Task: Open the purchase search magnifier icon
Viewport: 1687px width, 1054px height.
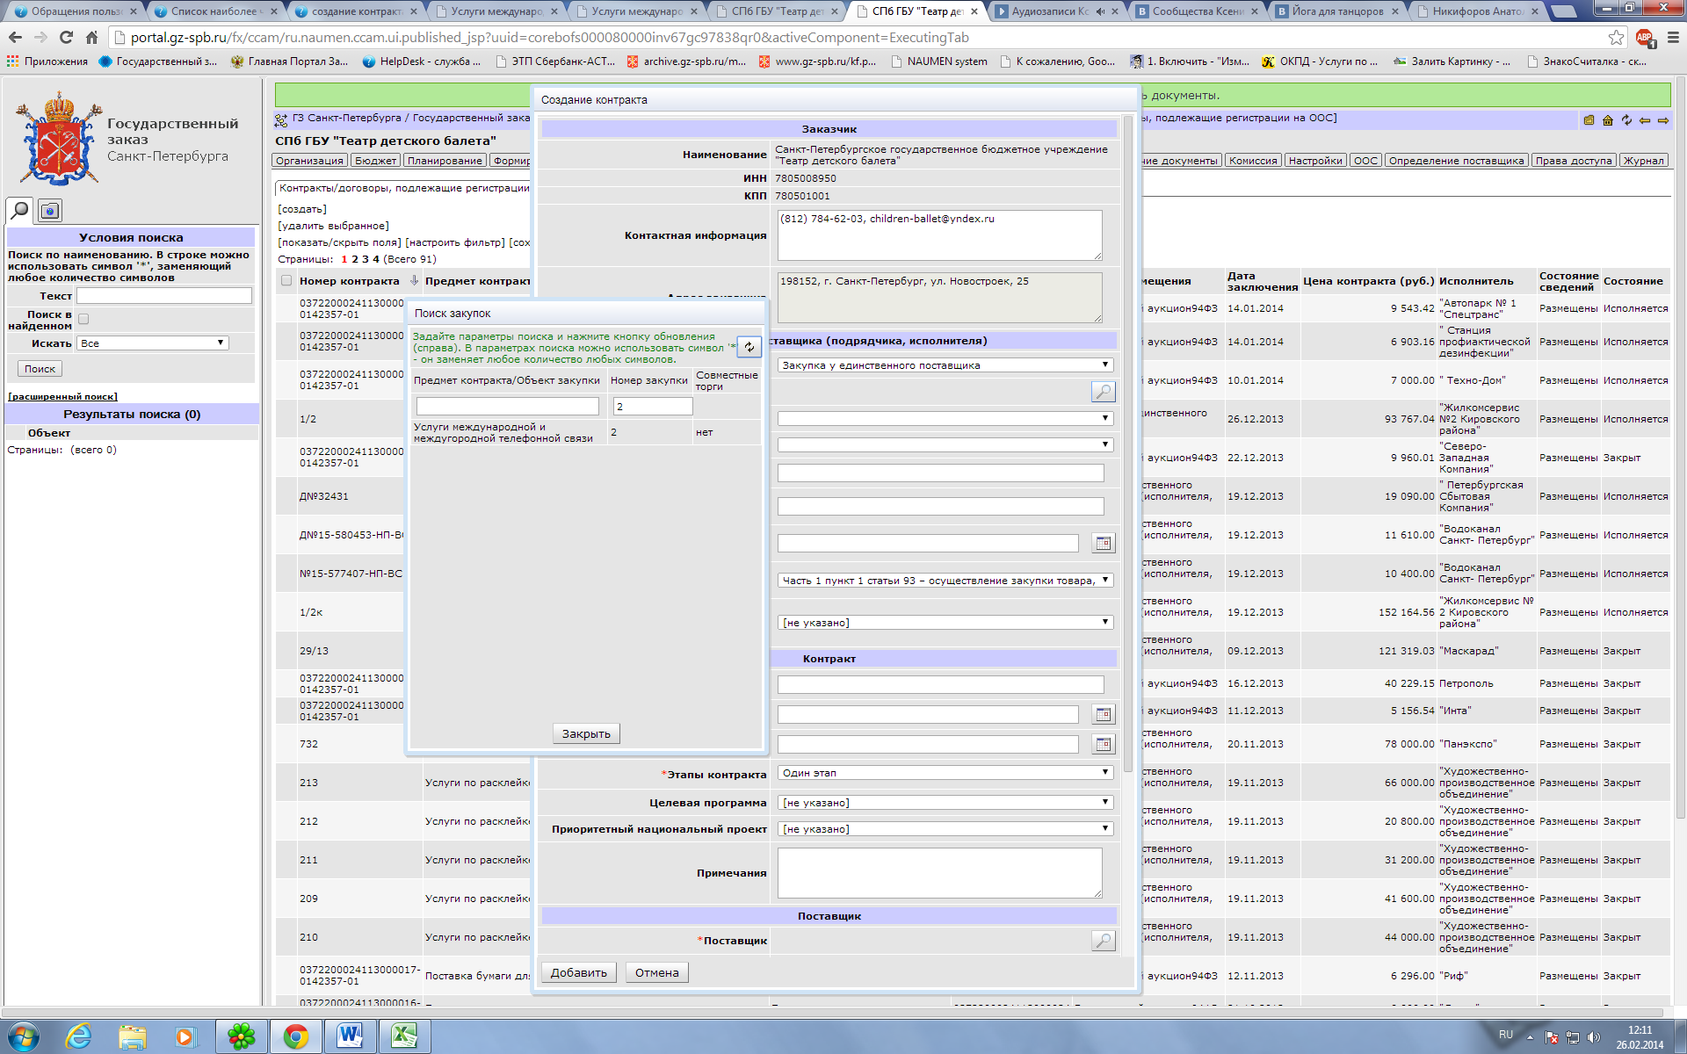Action: coord(1103,392)
